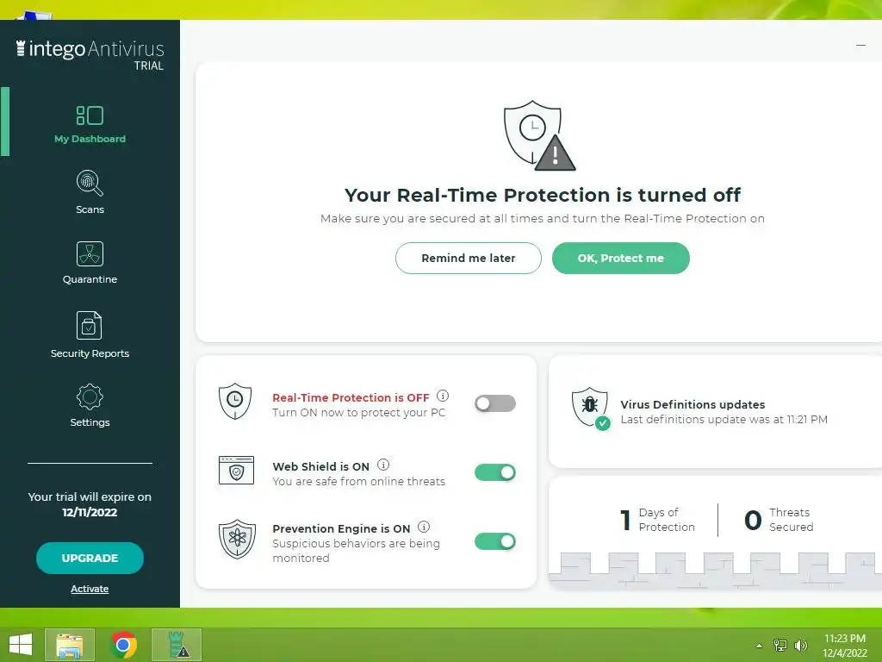
Task: Click Suspicious behaviors are being monitored text
Action: coord(356,551)
